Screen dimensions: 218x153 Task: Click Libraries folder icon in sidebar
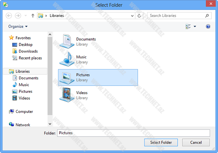tap(11, 71)
